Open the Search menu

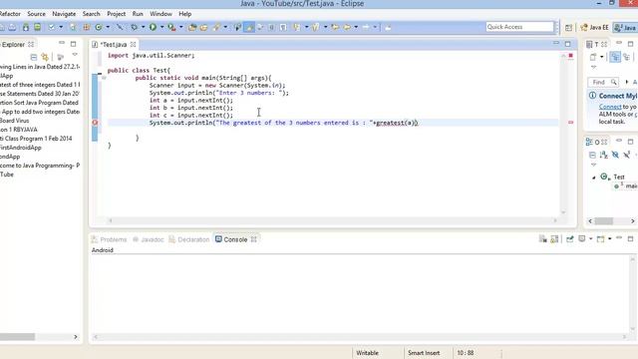tap(91, 14)
